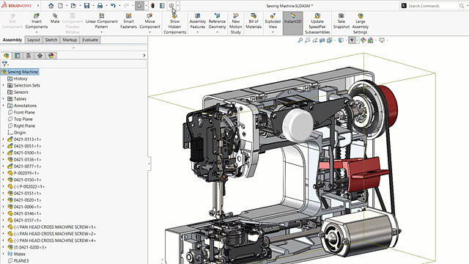Open the DisplayManager appearance tab
The width and height of the screenshot is (469, 264).
(51, 56)
